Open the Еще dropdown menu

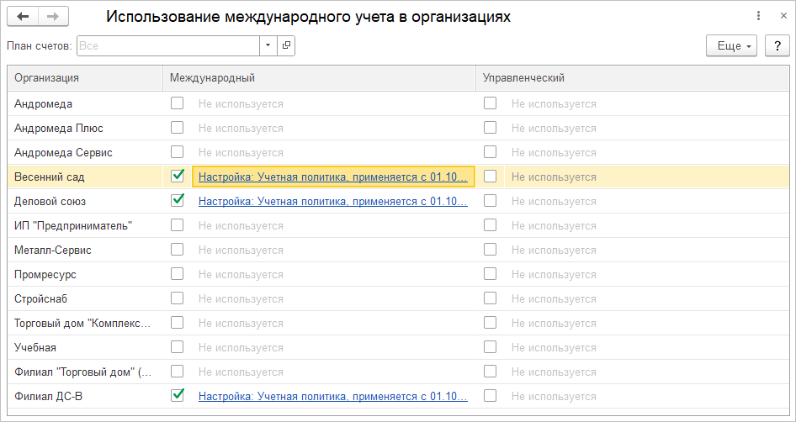731,46
